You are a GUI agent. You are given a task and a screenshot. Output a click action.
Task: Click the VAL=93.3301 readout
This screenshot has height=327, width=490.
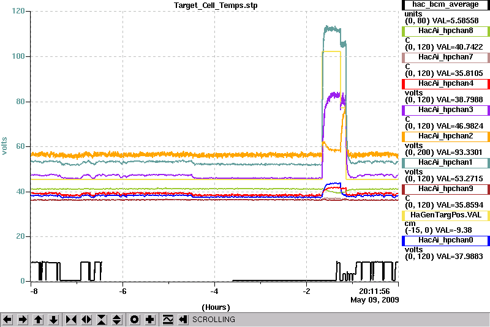(460, 152)
